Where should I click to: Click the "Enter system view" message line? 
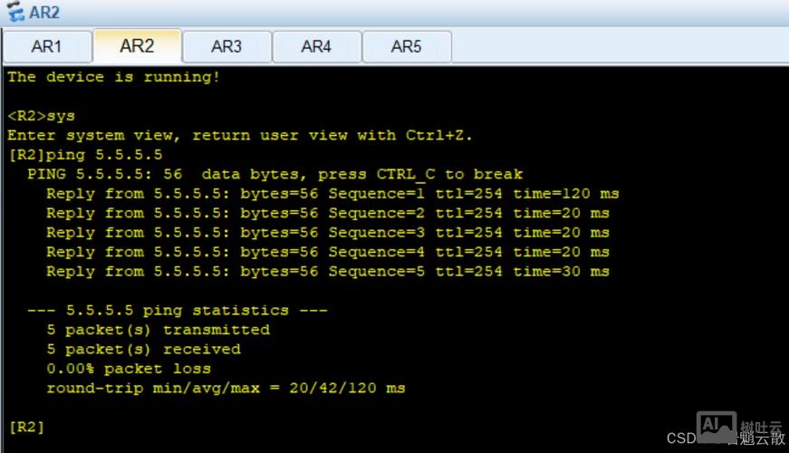[x=239, y=136]
